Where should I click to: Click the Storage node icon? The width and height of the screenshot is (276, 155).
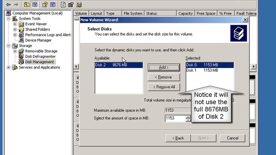tap(15, 46)
